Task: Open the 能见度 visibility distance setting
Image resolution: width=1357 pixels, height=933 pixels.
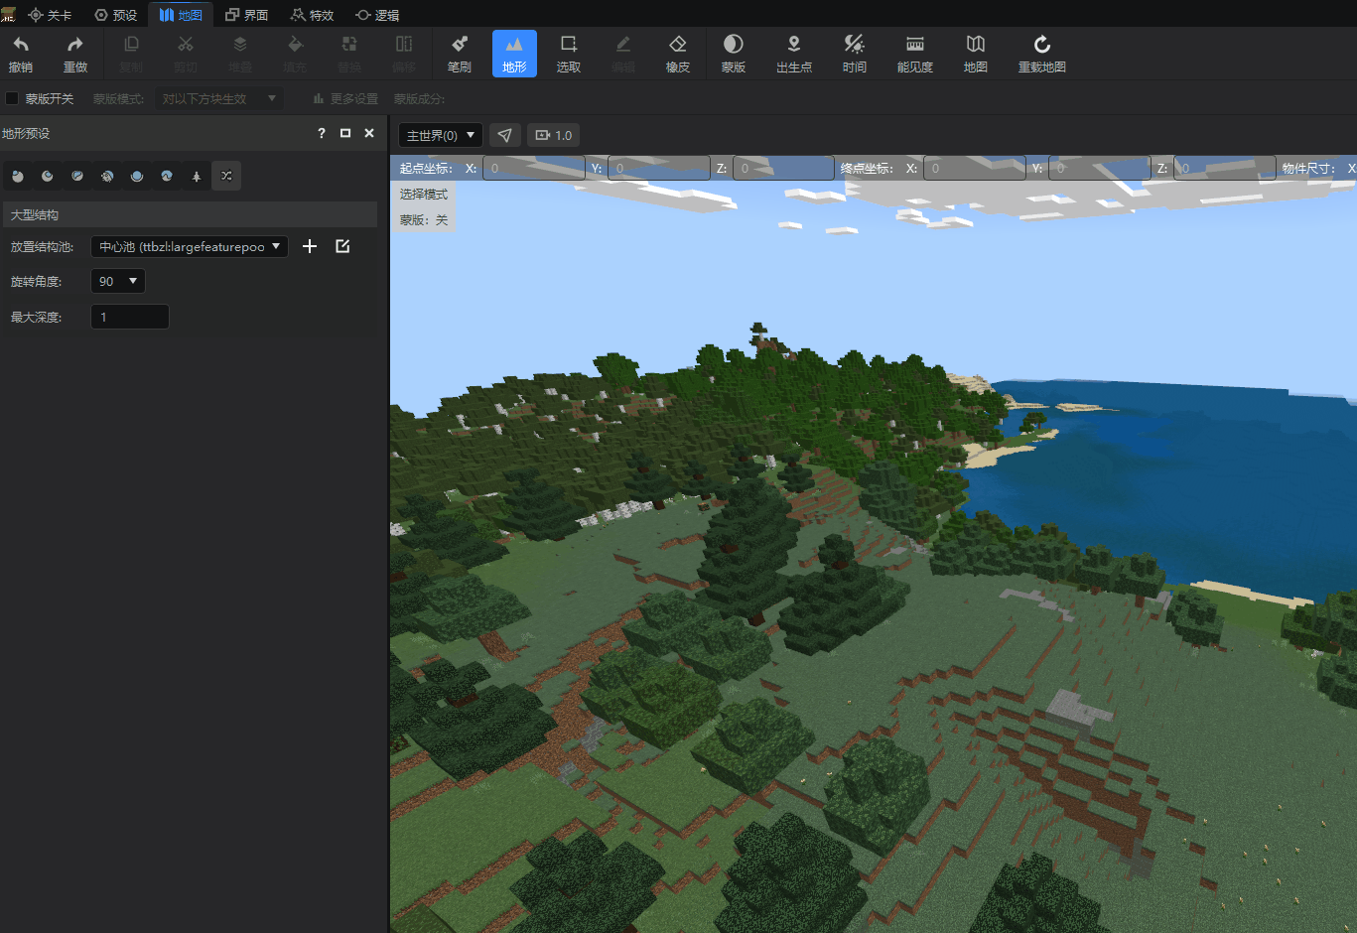Action: click(915, 54)
